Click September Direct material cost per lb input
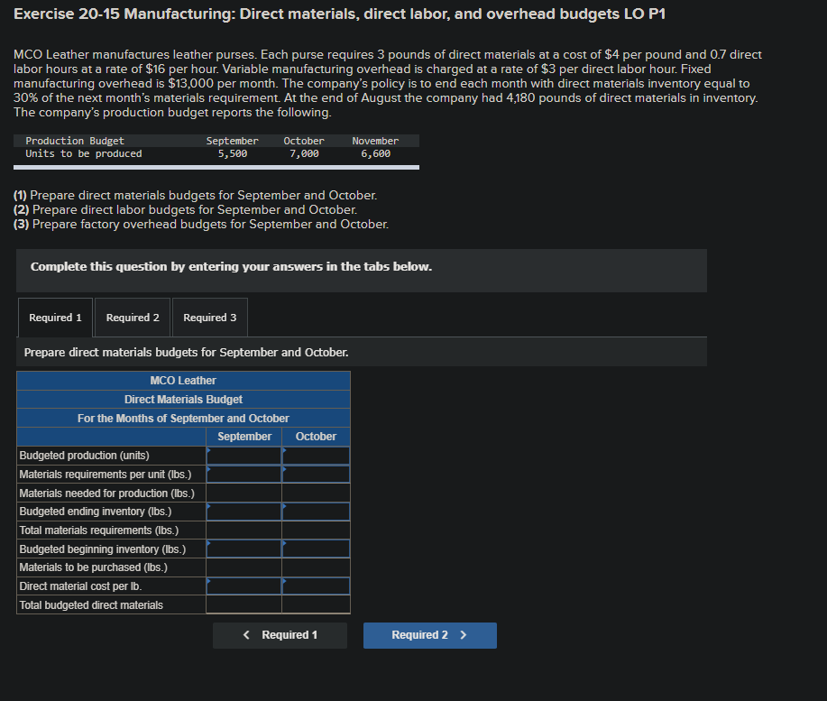The image size is (827, 701). pyautogui.click(x=244, y=586)
